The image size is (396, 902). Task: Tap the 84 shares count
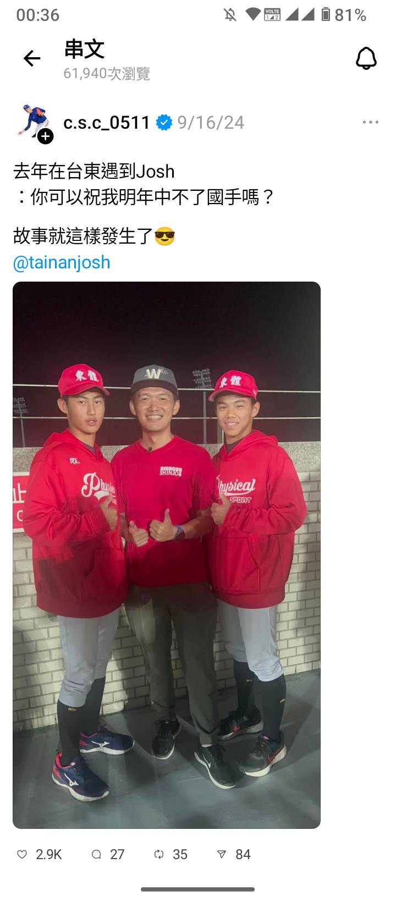[x=243, y=854]
